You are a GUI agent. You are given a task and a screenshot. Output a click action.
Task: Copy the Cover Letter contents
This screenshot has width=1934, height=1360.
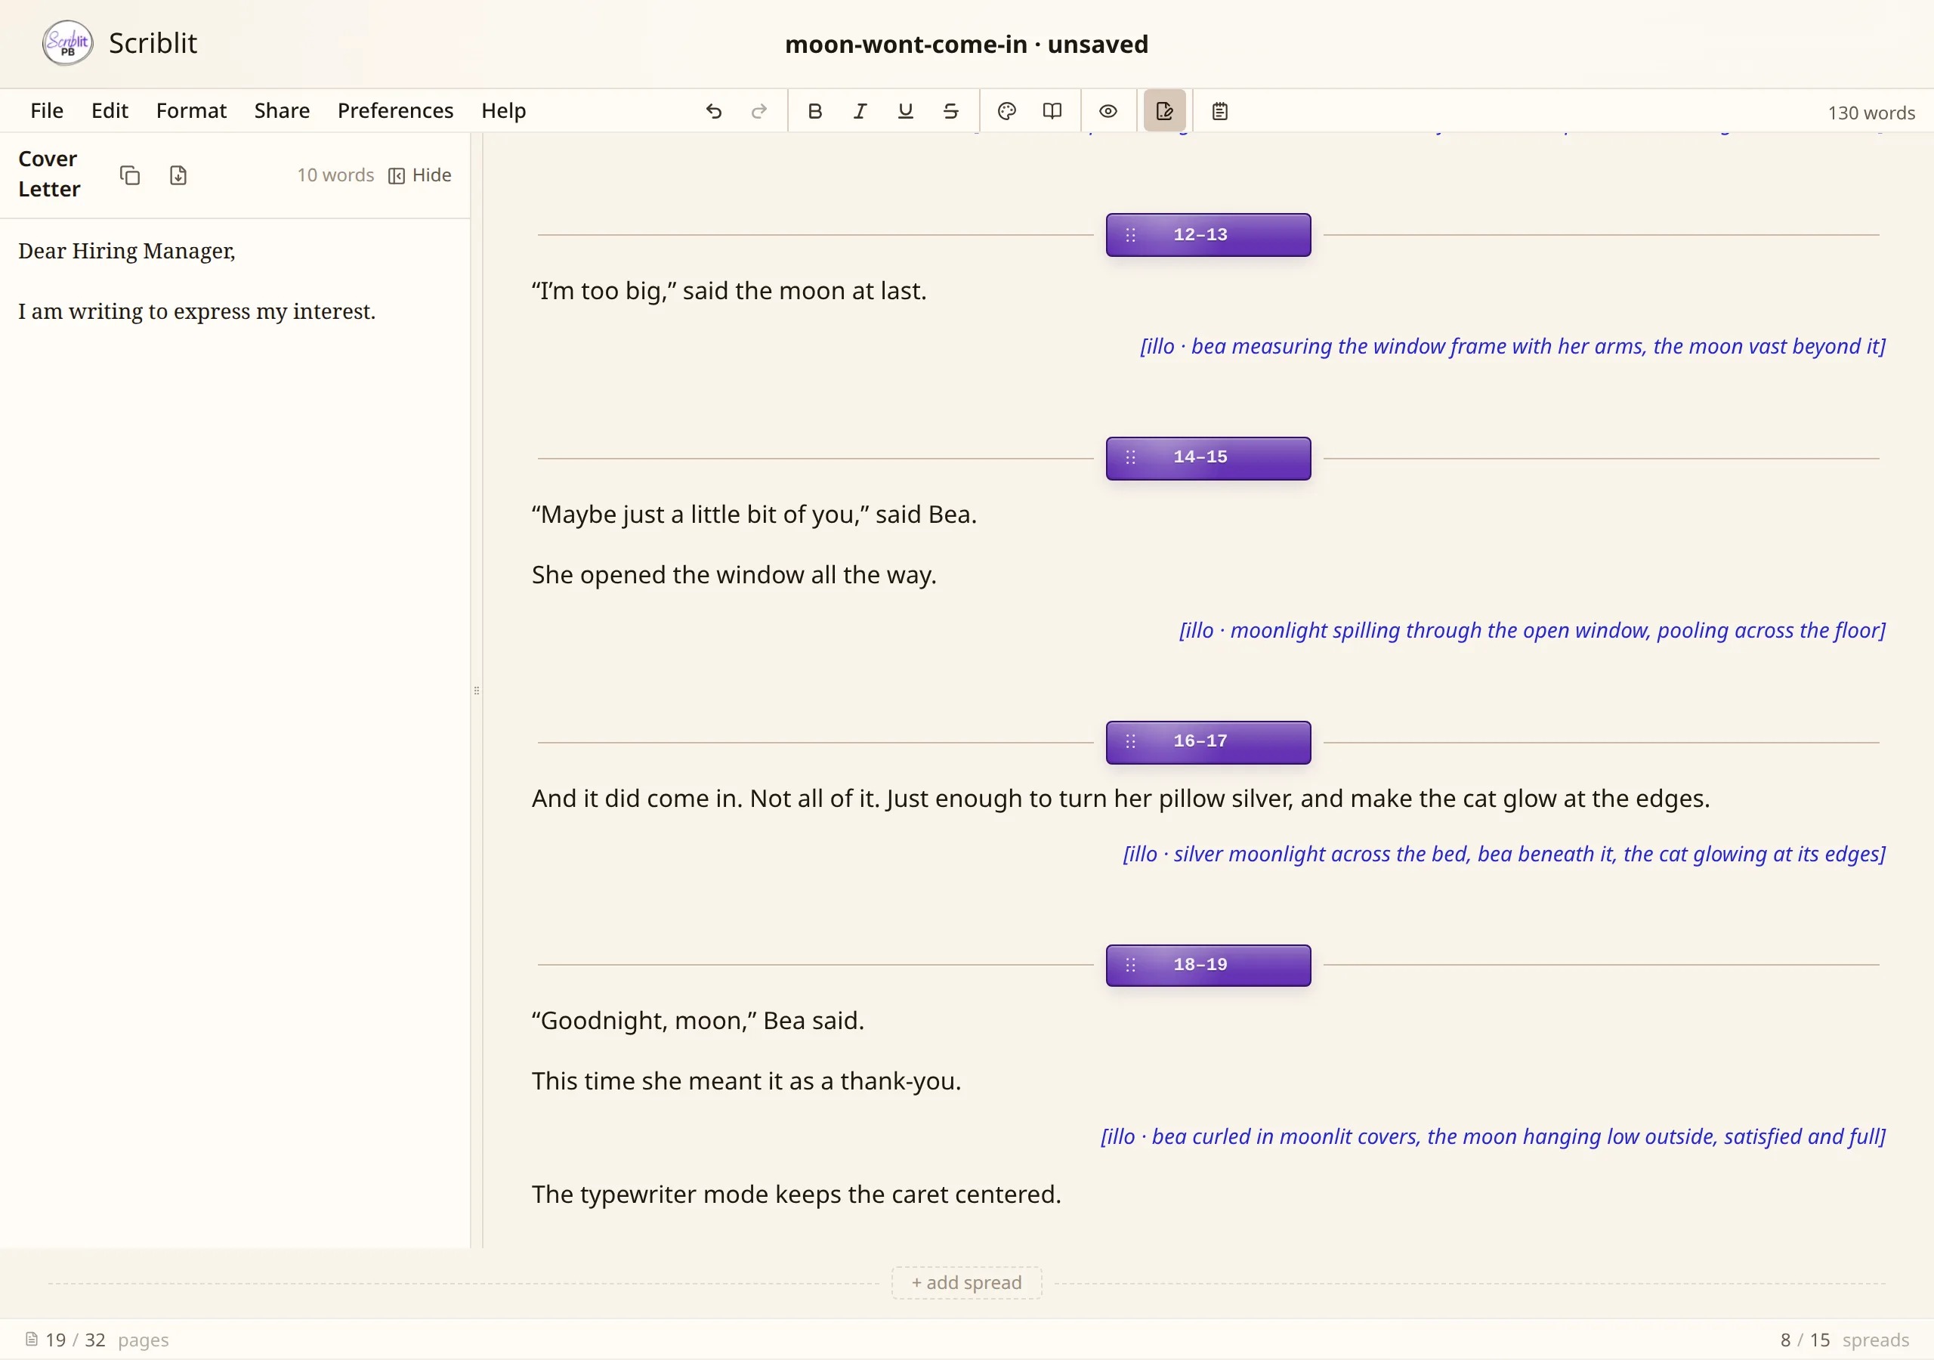pyautogui.click(x=130, y=175)
